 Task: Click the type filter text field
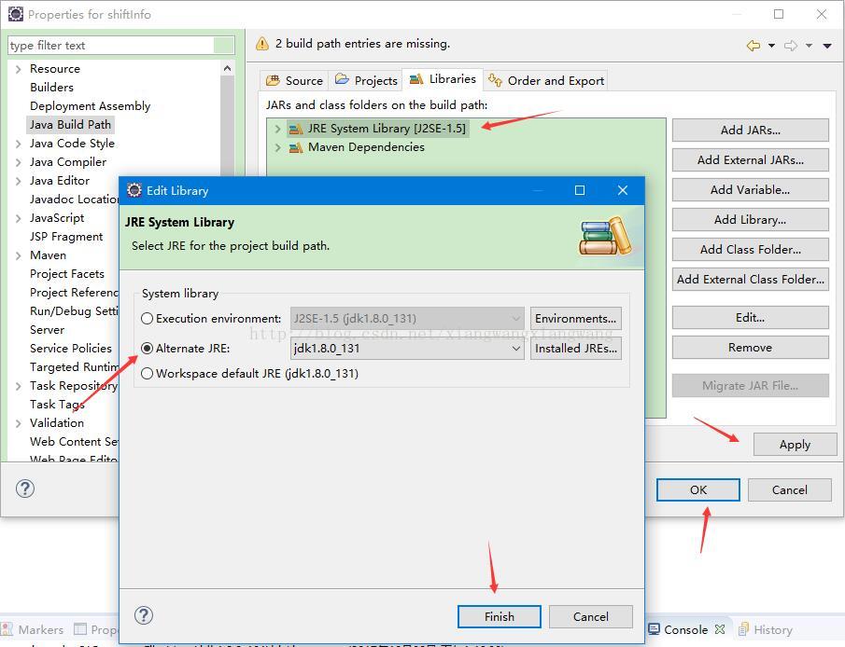coord(120,45)
